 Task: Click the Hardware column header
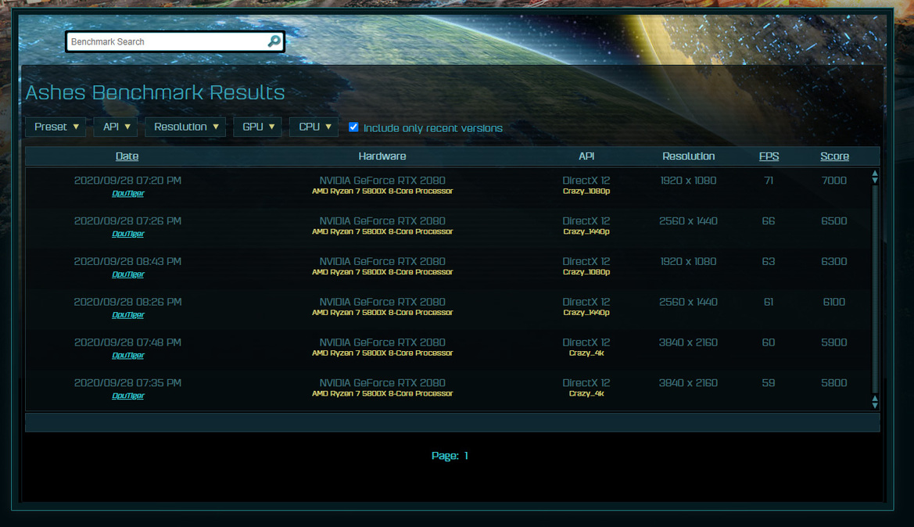click(382, 156)
